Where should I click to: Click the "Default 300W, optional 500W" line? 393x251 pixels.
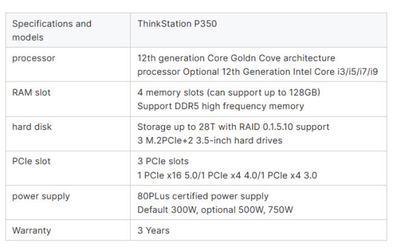coord(215,209)
